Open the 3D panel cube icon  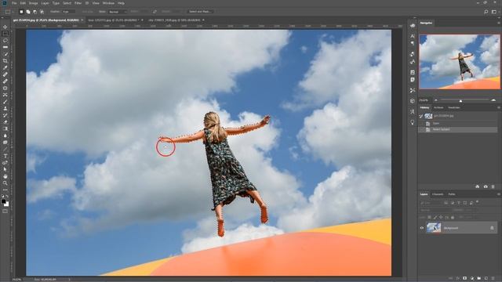(x=413, y=101)
